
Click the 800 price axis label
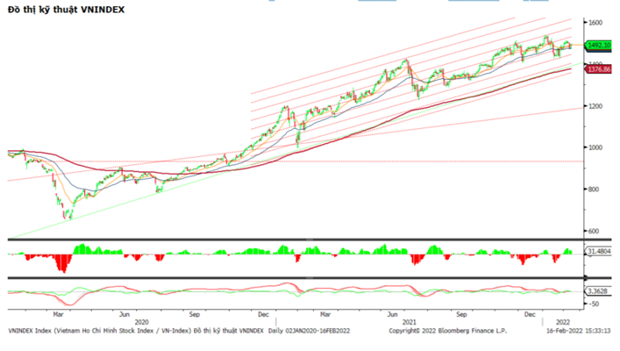click(x=596, y=190)
